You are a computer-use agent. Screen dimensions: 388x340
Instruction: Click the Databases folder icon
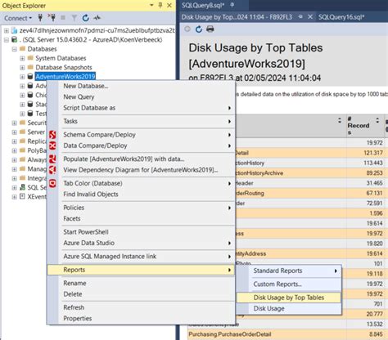coord(23,49)
